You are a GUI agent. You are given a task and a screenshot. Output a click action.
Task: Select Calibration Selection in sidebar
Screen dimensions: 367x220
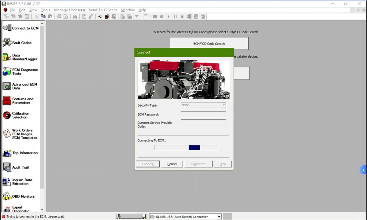(7, 115)
